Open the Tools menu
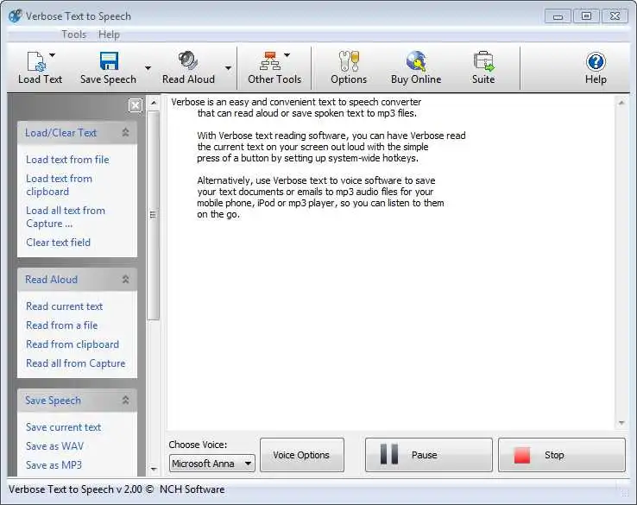637x505 pixels. (x=74, y=35)
